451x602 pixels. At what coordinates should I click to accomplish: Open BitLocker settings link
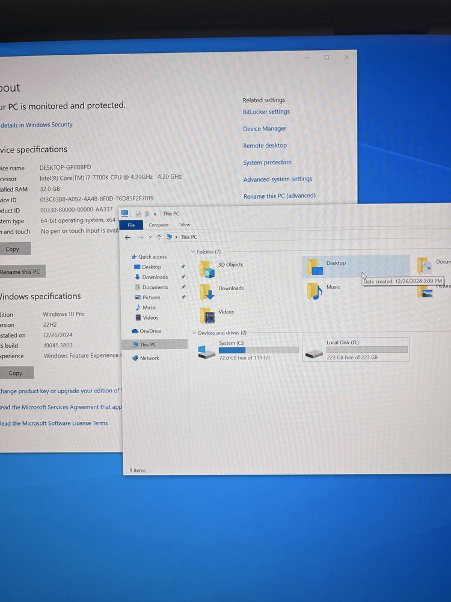point(266,112)
